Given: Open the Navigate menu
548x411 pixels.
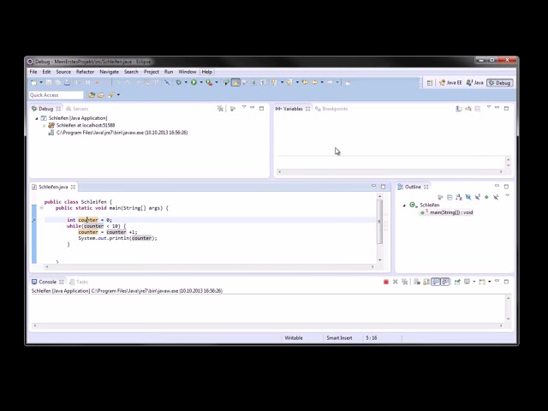Looking at the screenshot, I should pyautogui.click(x=109, y=72).
